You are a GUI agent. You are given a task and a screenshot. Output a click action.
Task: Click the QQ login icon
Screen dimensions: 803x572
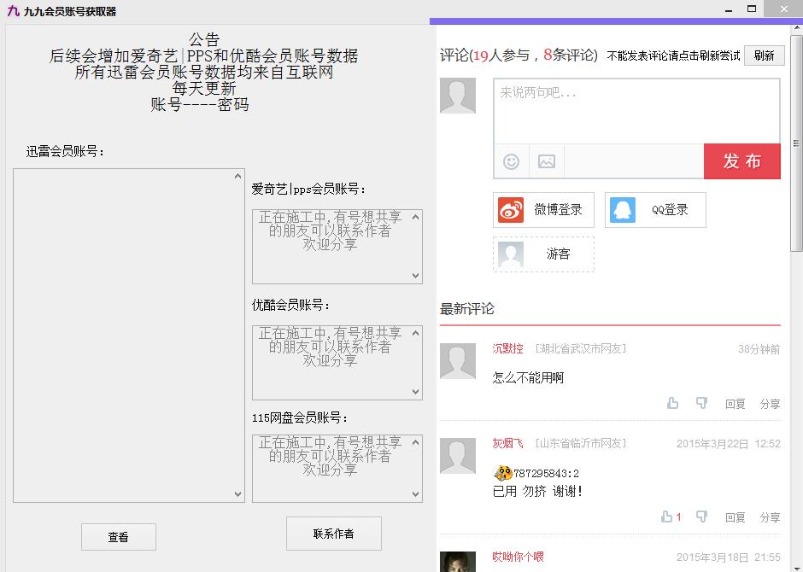(622, 210)
